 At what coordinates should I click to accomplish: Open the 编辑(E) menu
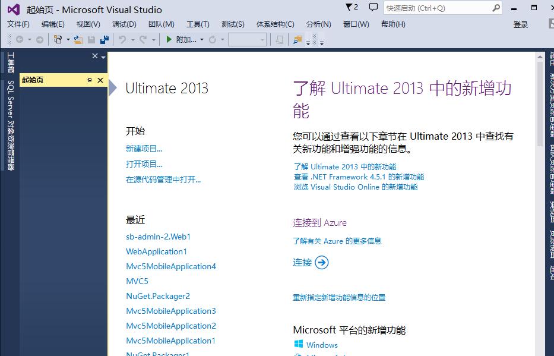pyautogui.click(x=53, y=24)
